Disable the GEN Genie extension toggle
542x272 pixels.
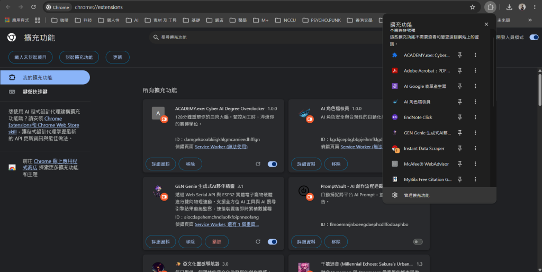coord(273,242)
